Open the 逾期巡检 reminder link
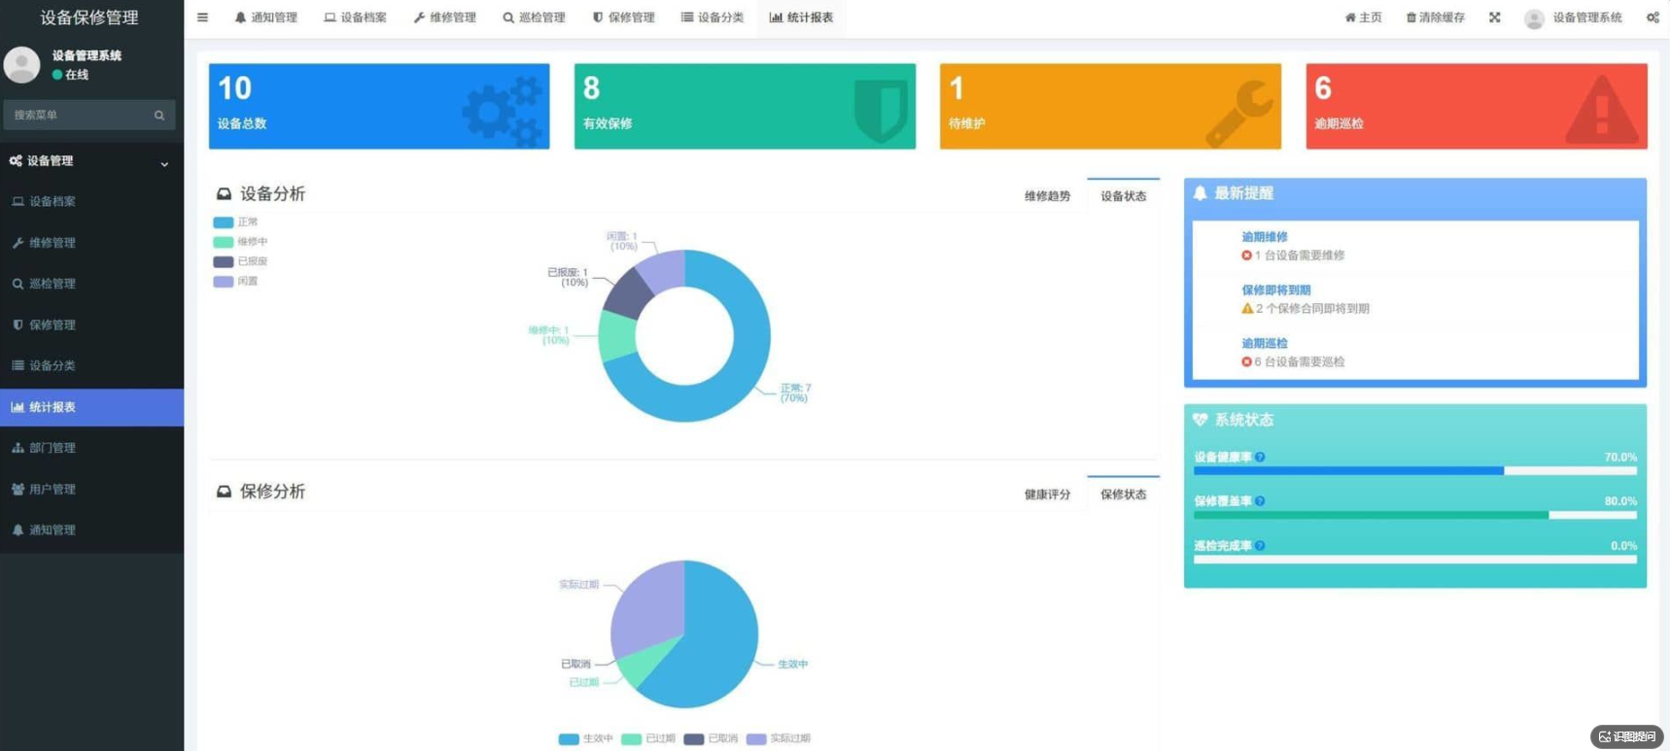Viewport: 1670px width, 751px height. 1265,344
